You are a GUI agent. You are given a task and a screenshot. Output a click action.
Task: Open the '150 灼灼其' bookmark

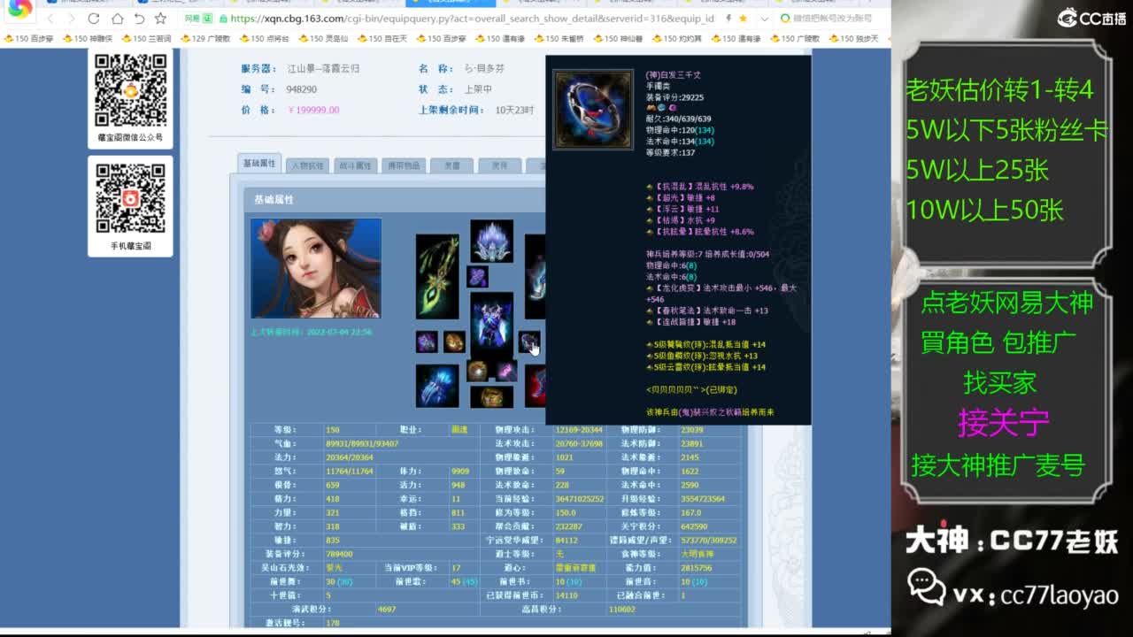click(x=677, y=39)
